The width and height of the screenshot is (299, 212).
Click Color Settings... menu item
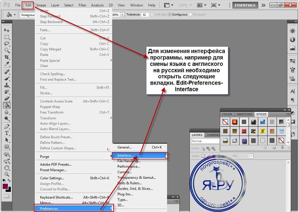tap(73, 178)
